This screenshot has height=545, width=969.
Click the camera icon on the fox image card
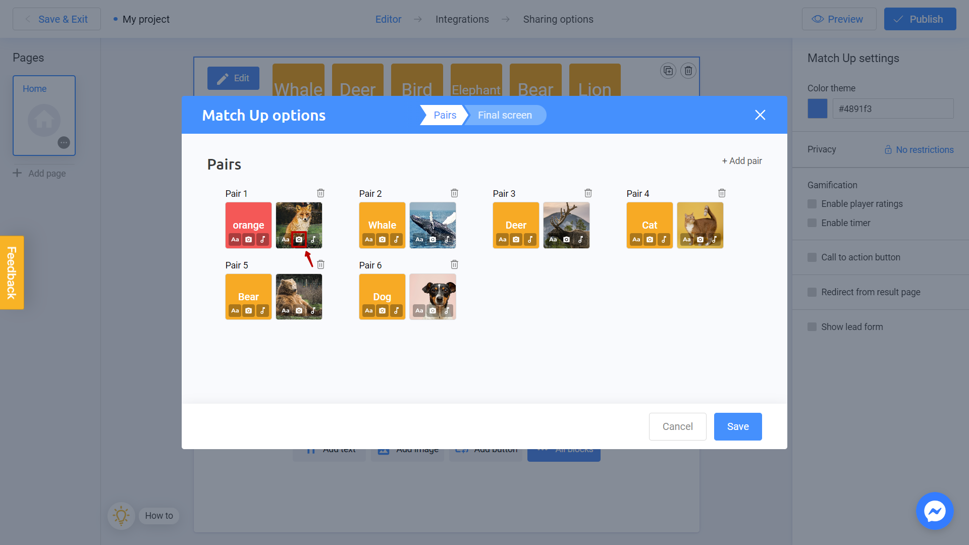point(299,239)
